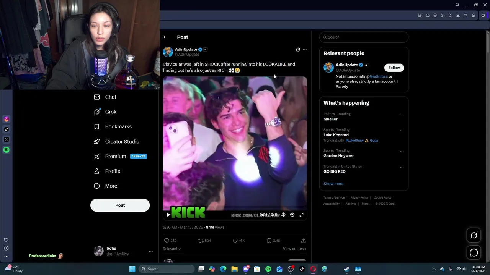Viewport: 490px width, 275px height.
Task: Open options for the Gordon Hayward trend
Action: pos(402,152)
